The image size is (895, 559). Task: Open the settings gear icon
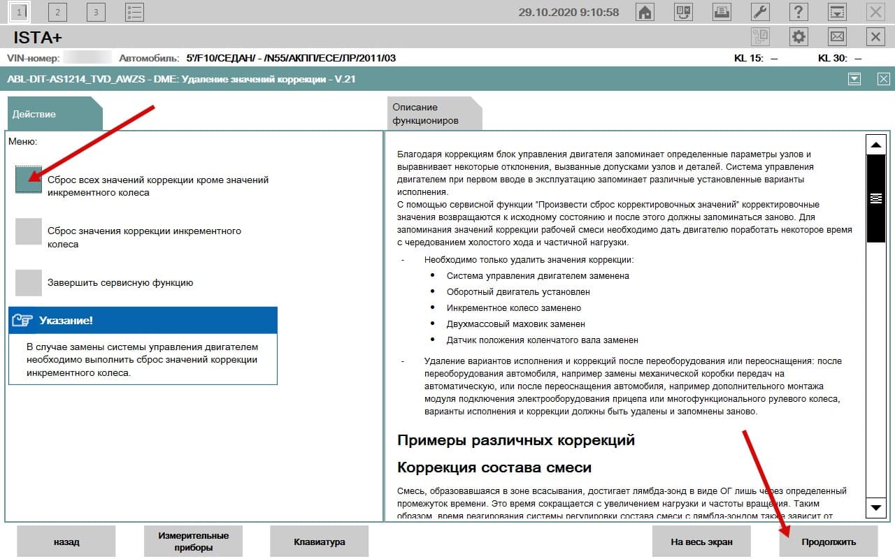[x=799, y=36]
